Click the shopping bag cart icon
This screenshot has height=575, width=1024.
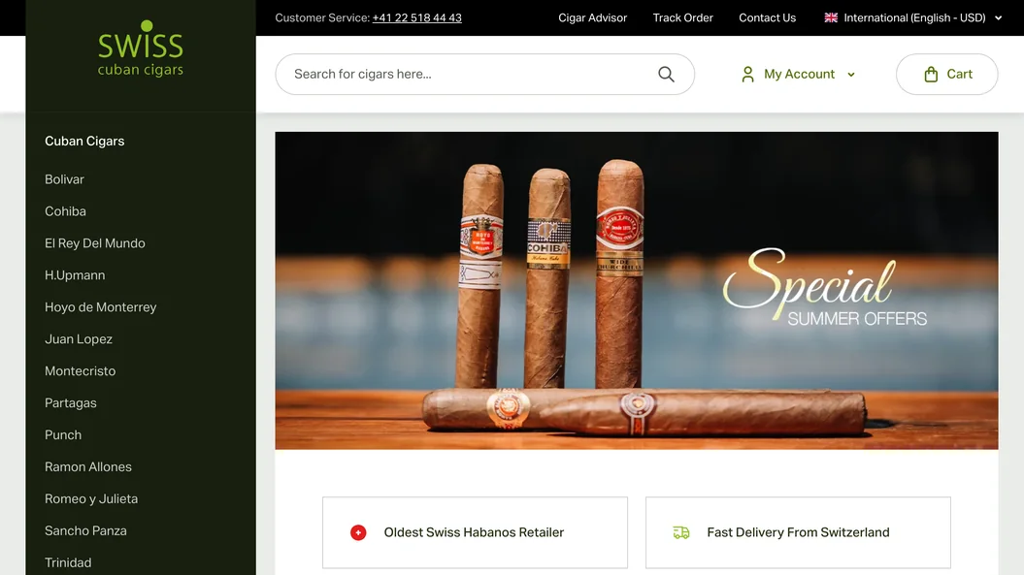pyautogui.click(x=931, y=75)
